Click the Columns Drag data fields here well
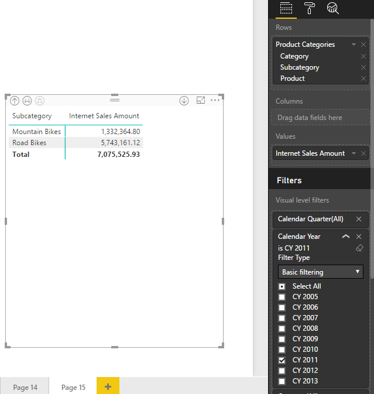The height and width of the screenshot is (394, 374). 321,118
